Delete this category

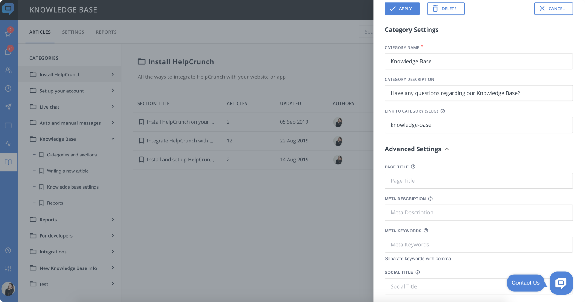pyautogui.click(x=446, y=9)
